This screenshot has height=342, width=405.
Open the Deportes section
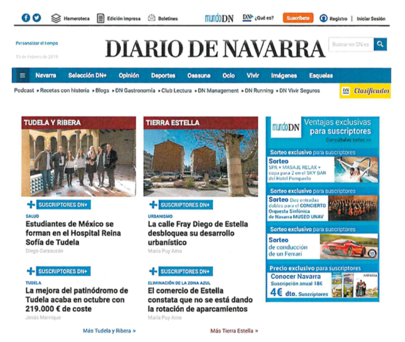tap(163, 76)
